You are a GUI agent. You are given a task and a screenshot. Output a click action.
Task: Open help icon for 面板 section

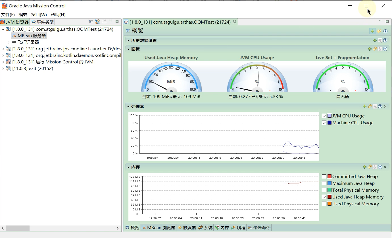(x=385, y=49)
